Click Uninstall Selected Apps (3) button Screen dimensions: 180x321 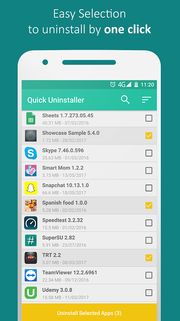[x=89, y=312]
